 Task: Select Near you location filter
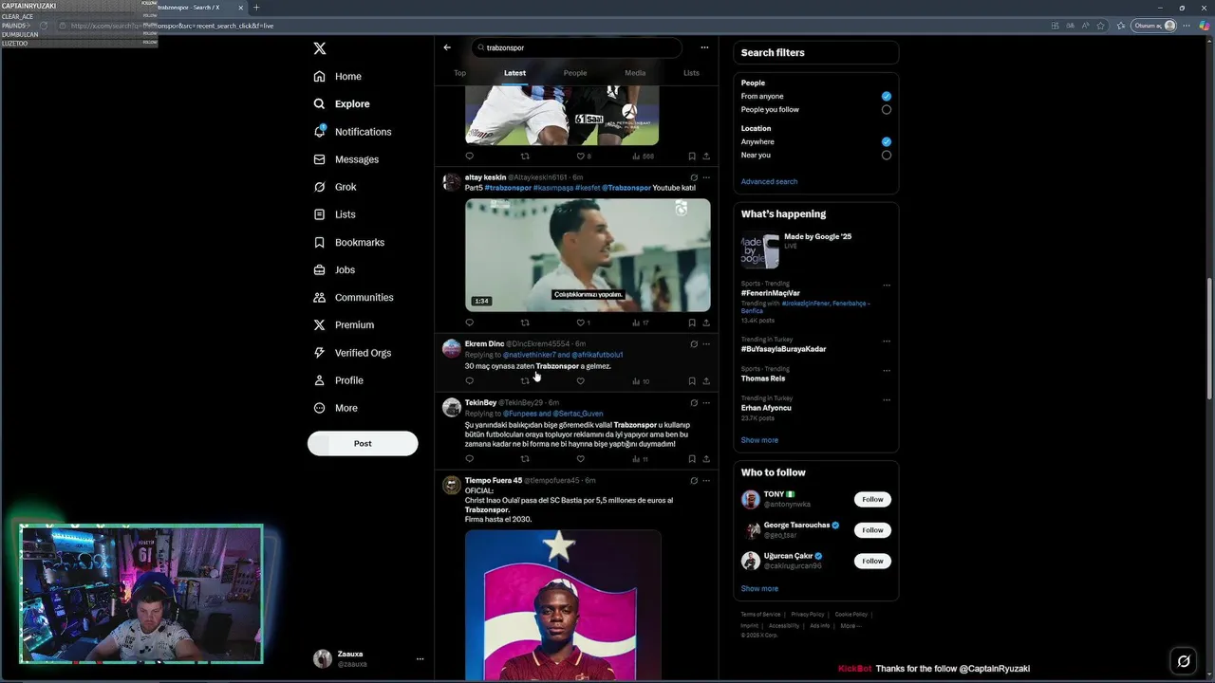point(886,155)
